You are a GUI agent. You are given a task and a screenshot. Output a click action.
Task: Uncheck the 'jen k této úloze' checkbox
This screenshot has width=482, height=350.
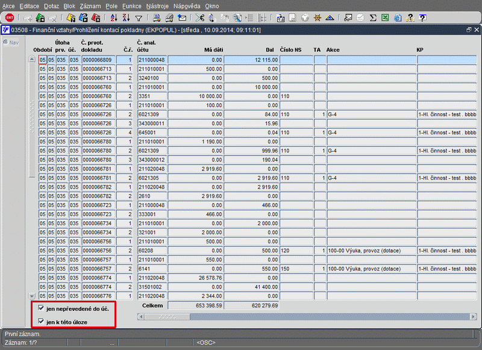pos(41,321)
